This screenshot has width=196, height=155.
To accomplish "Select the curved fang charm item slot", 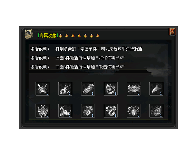I will click(x=156, y=89).
